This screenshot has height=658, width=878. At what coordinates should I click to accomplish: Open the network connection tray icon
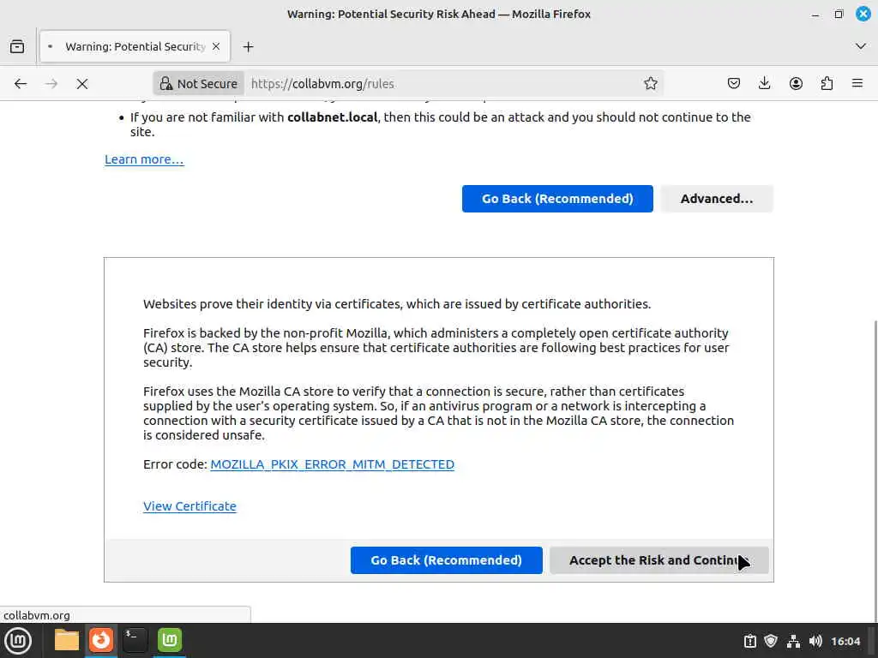(793, 641)
